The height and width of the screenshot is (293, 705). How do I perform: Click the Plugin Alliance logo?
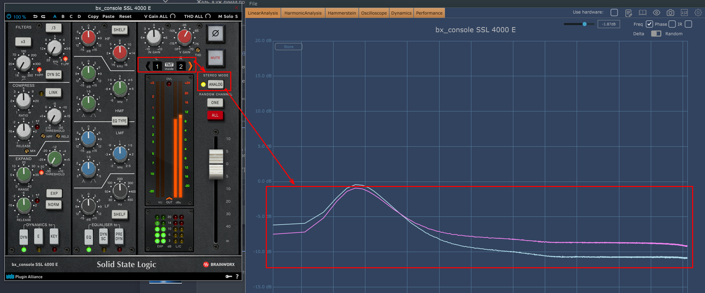pos(24,277)
